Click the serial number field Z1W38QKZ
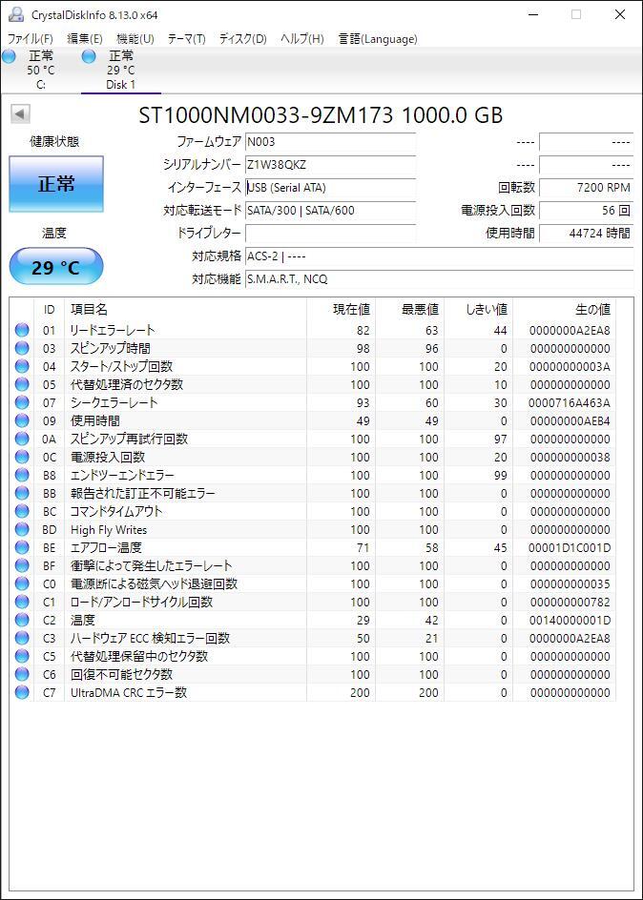643x900 pixels. pos(330,165)
